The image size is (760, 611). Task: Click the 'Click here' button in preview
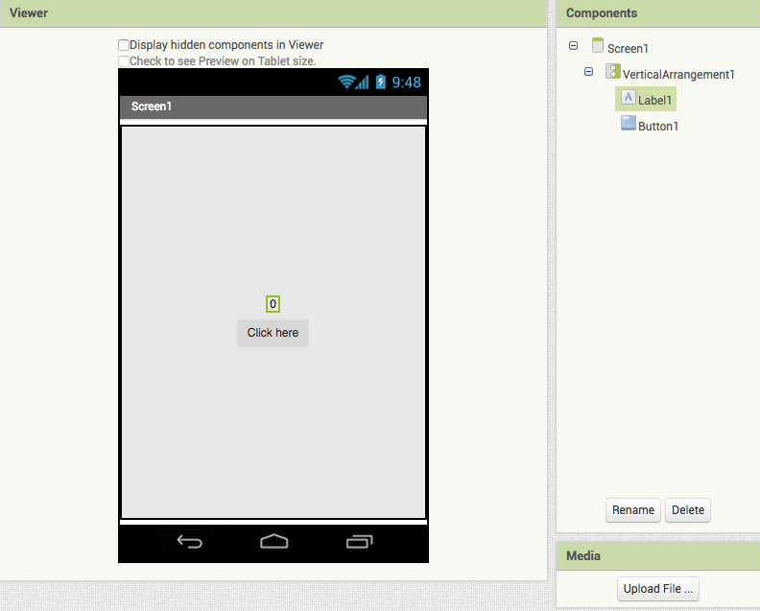point(273,333)
